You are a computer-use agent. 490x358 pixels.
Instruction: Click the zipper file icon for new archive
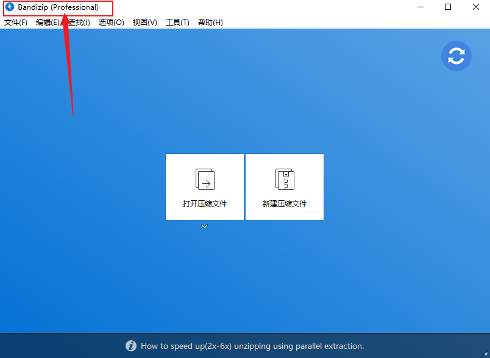pyautogui.click(x=285, y=180)
